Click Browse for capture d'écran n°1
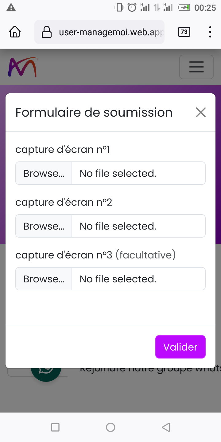Viewport: 221px width, 442px height. pos(44,173)
